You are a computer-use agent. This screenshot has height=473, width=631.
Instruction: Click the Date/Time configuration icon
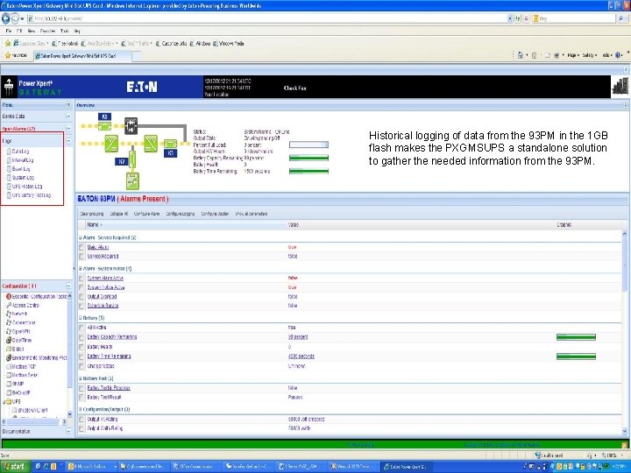[x=9, y=340]
